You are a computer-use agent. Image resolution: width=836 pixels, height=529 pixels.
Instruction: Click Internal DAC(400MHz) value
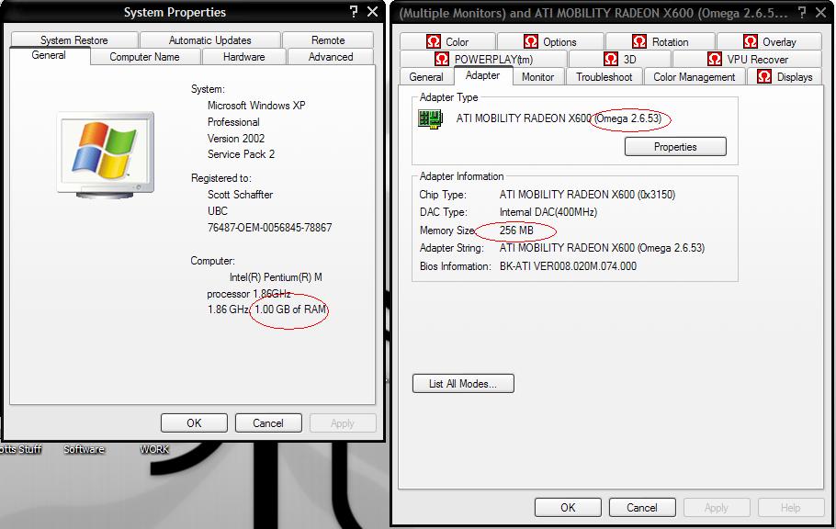[548, 212]
